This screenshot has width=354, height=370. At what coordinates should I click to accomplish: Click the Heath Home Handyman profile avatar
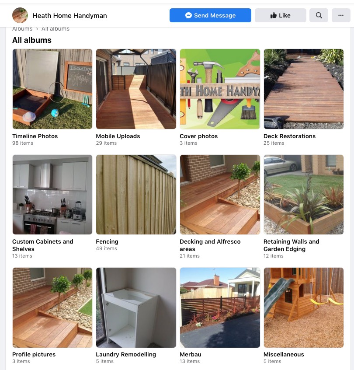20,15
